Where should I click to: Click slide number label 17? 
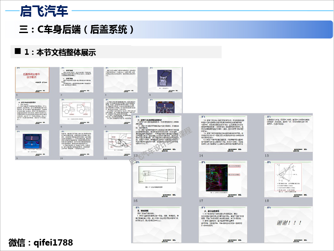(x=201, y=201)
